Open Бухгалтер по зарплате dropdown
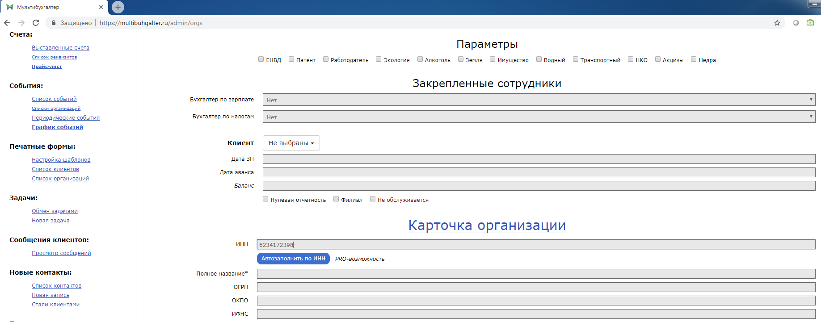This screenshot has width=821, height=322. tap(539, 100)
